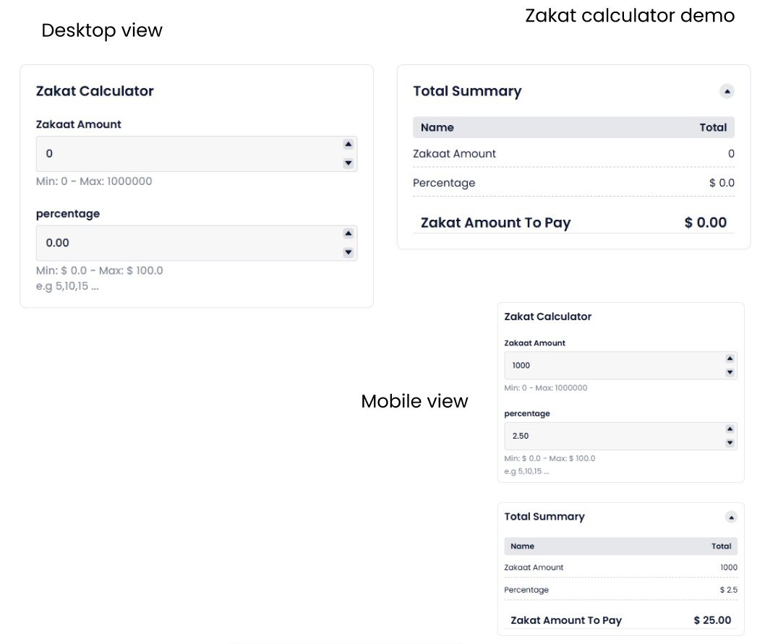Viewport: 757px width, 644px height.
Task: Focus the desktop Zakaat Amount field showing 0
Action: [188, 154]
